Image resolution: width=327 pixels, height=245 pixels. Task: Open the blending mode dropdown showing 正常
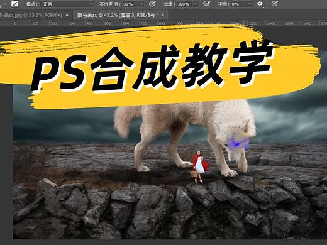pyautogui.click(x=67, y=4)
